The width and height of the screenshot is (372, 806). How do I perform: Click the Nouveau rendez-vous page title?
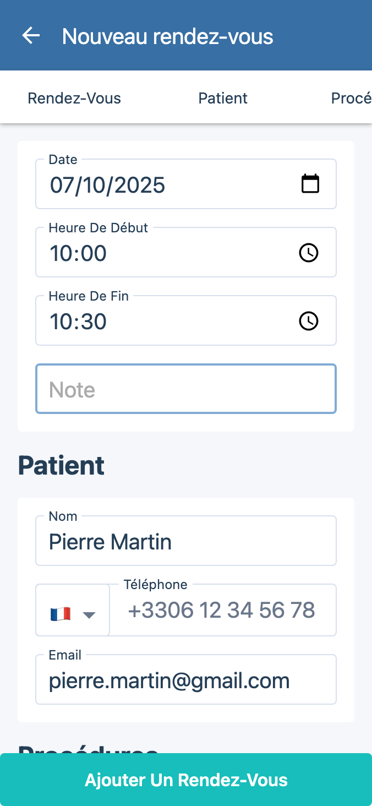pyautogui.click(x=167, y=36)
